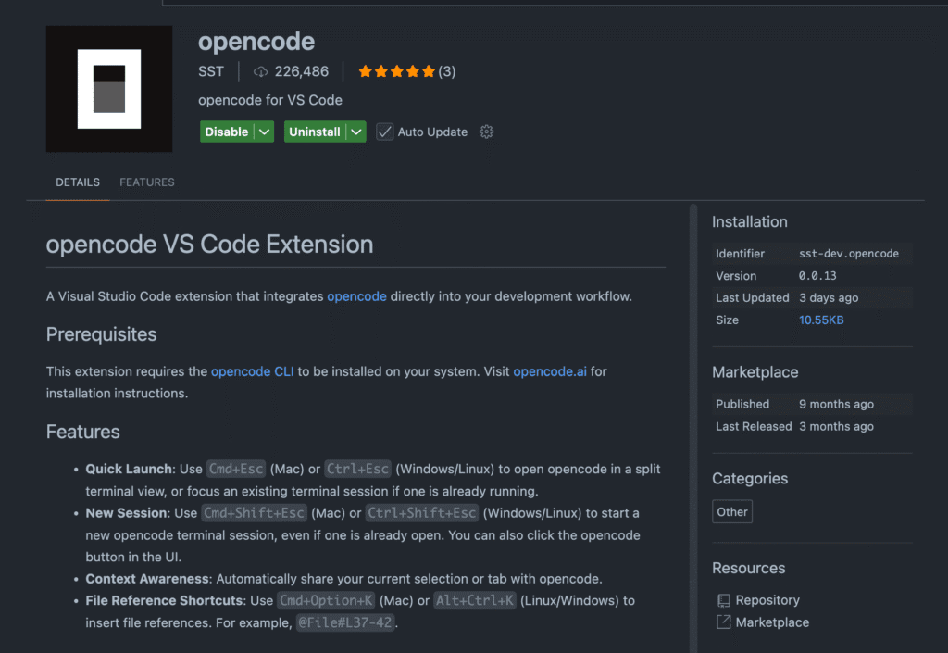
Task: Select the DETAILS tab
Action: coord(77,182)
